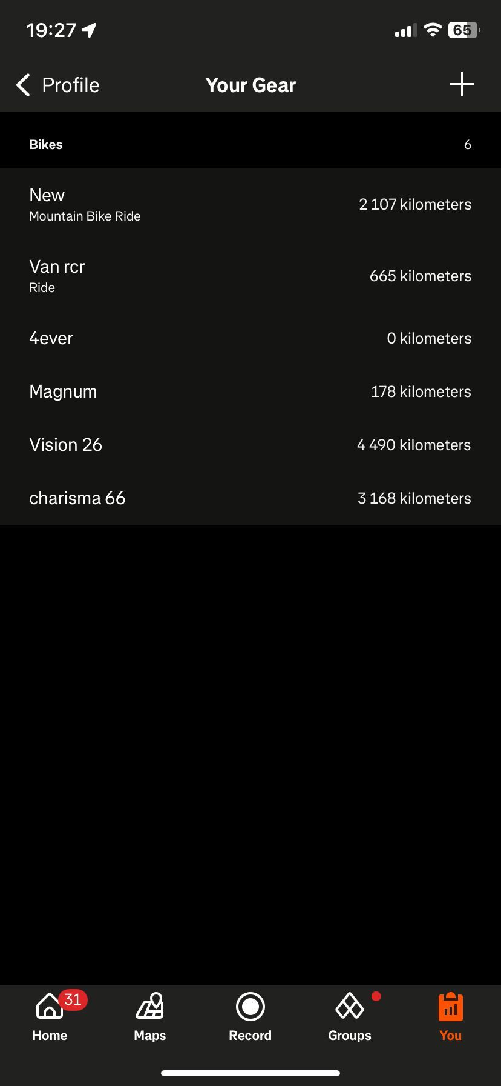Open the New mountain bike entry
The image size is (501, 1086).
(250, 204)
